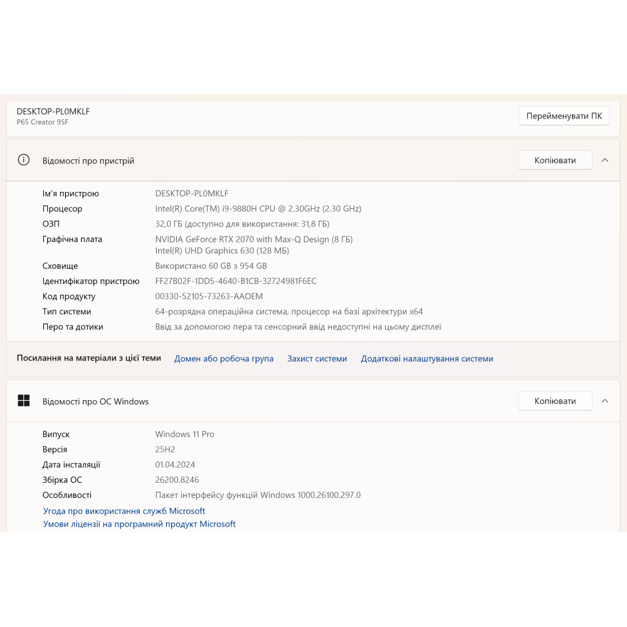Click the OS build value 26200.8246
Screen dimensions: 627x627
click(177, 480)
